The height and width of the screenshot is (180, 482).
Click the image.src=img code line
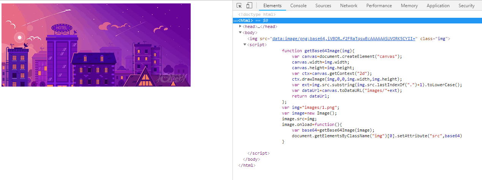tap(299, 119)
